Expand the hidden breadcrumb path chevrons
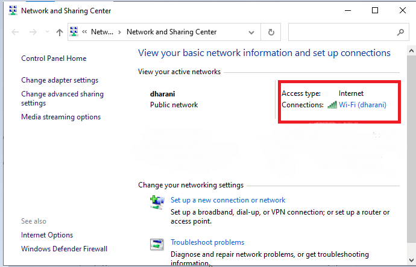 [86, 32]
